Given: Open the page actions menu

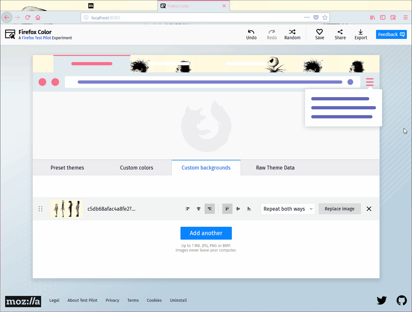Looking at the screenshot, I should tap(307, 17).
